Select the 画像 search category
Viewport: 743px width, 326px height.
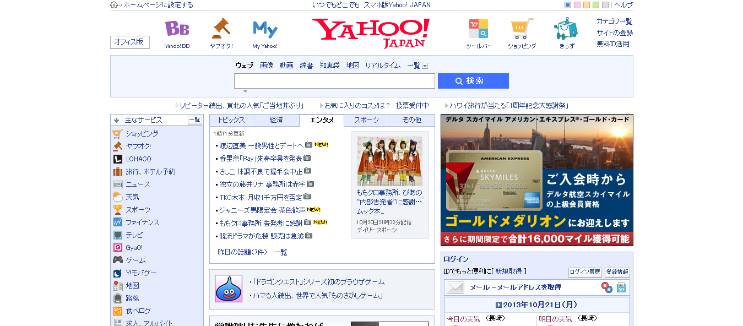[x=267, y=66]
